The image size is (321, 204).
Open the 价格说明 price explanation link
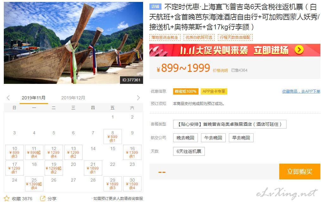(x=220, y=70)
